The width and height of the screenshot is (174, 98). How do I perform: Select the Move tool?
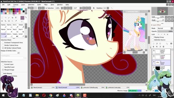click(2, 21)
